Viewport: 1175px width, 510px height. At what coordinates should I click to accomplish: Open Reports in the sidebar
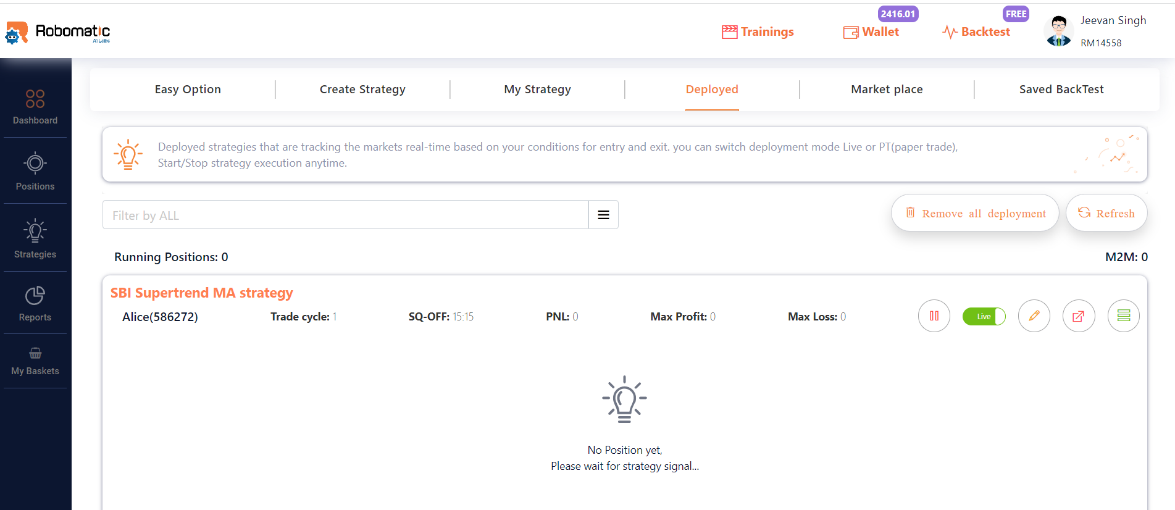coord(35,304)
